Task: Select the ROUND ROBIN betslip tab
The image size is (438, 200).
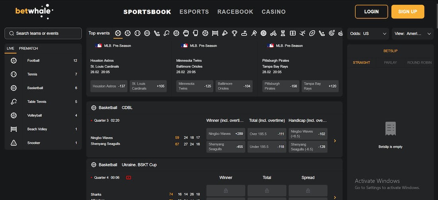Action: [419, 63]
